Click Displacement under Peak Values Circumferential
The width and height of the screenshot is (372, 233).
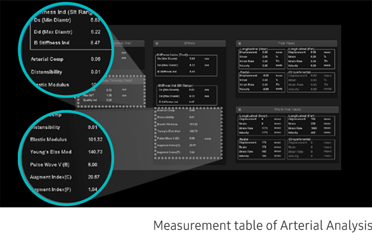coord(296,76)
